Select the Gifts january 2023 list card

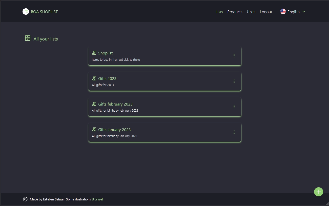pyautogui.click(x=164, y=132)
